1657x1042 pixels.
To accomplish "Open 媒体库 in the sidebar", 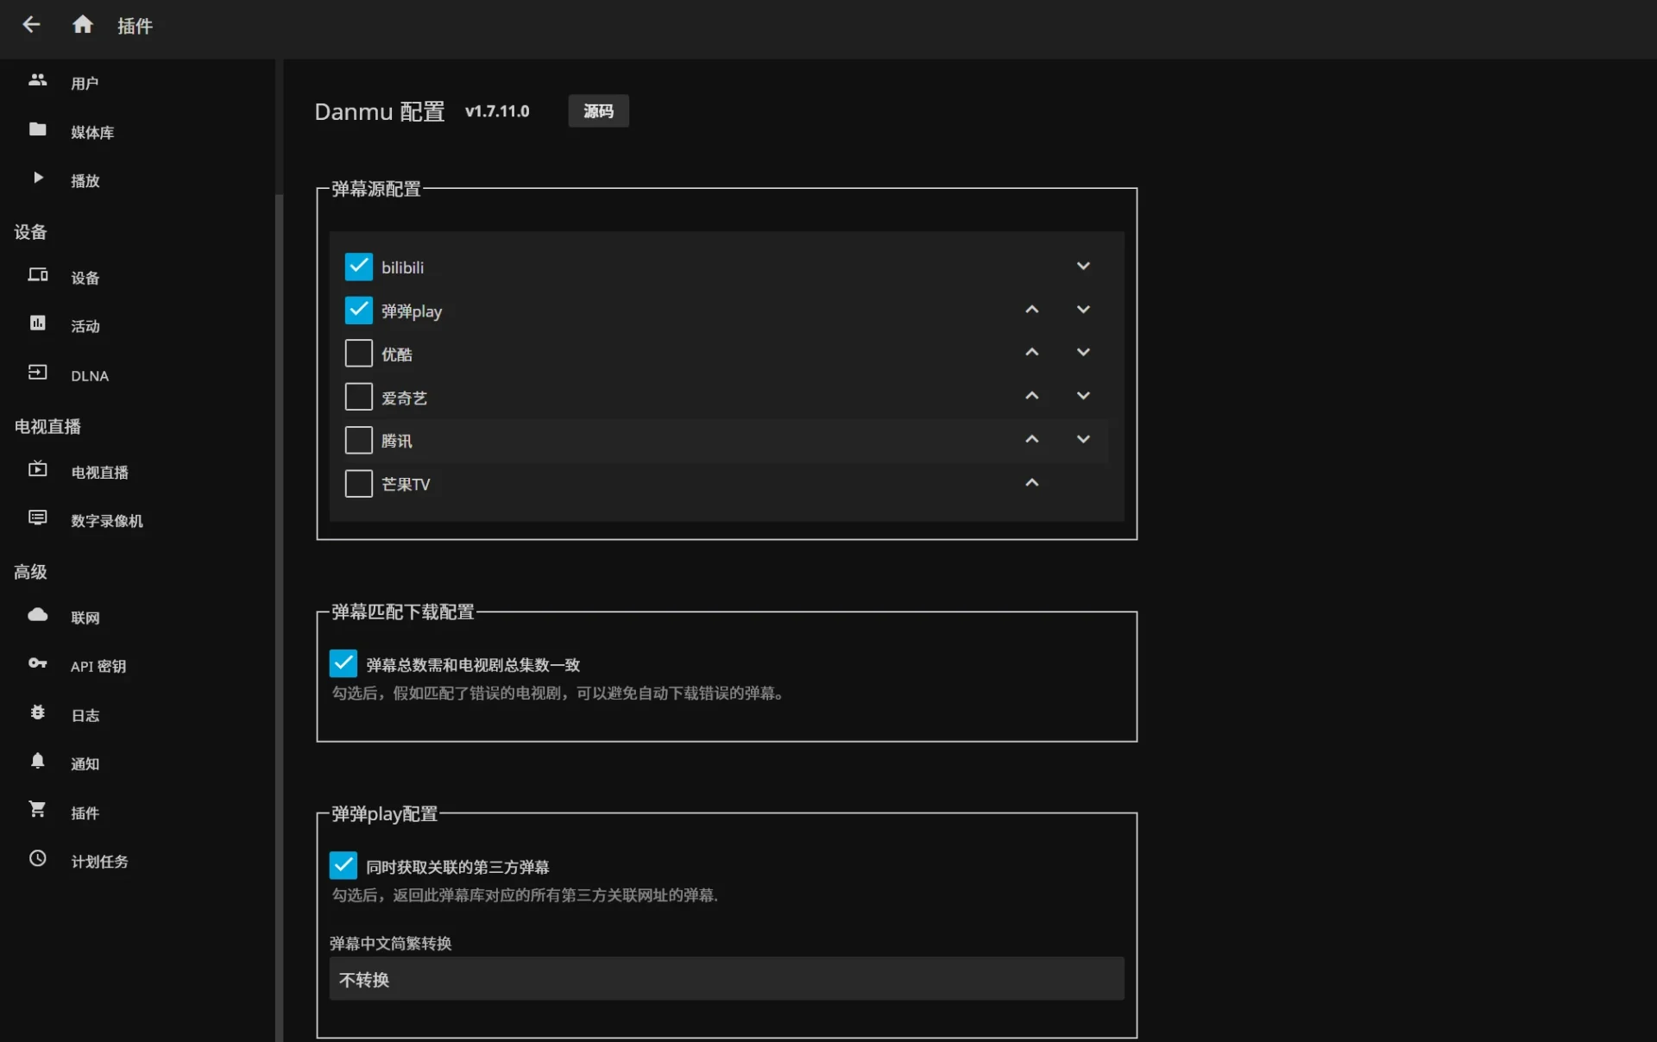I will (92, 132).
